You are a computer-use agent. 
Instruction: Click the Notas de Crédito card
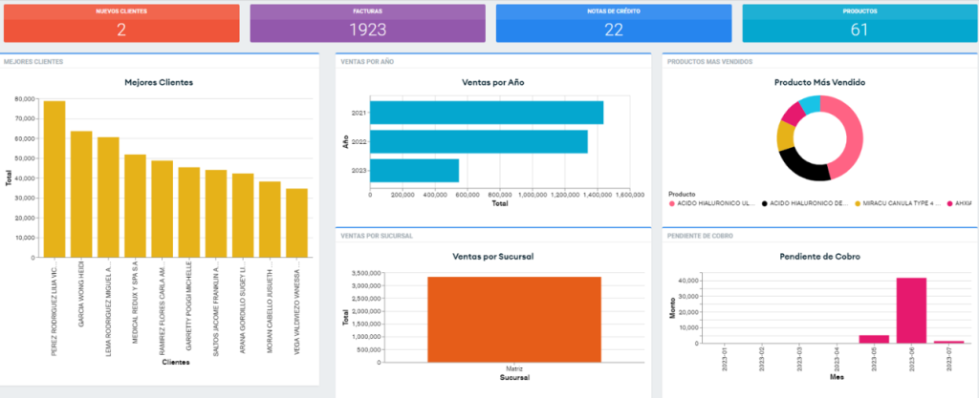coord(613,23)
